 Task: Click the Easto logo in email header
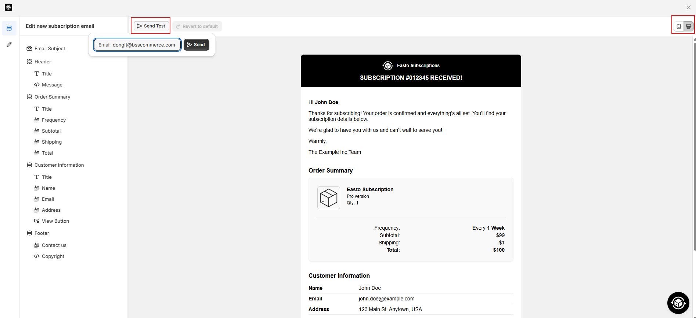tap(387, 66)
